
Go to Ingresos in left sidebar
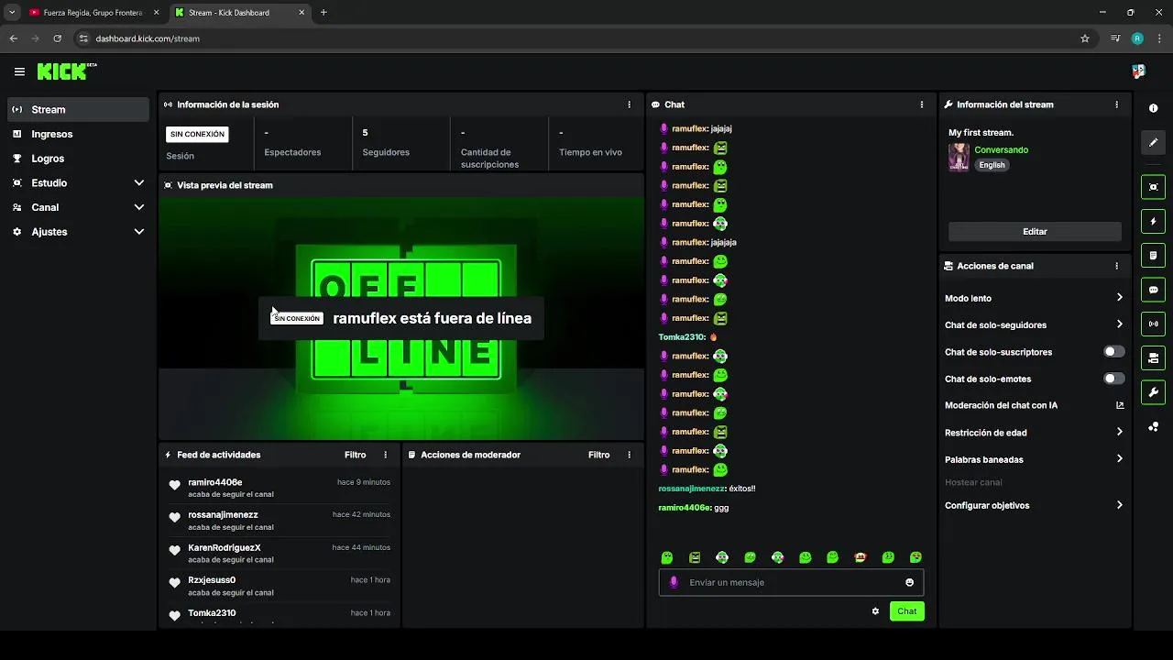pos(78,134)
